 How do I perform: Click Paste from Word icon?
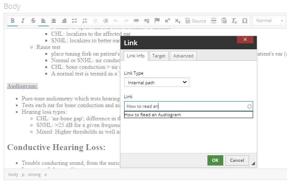(224, 21)
